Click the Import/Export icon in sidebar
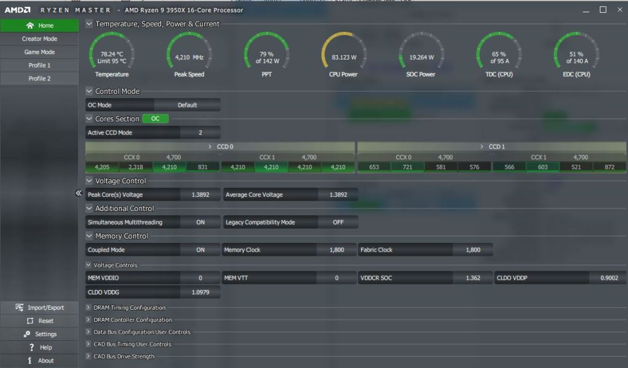The width and height of the screenshot is (628, 368). (20, 307)
